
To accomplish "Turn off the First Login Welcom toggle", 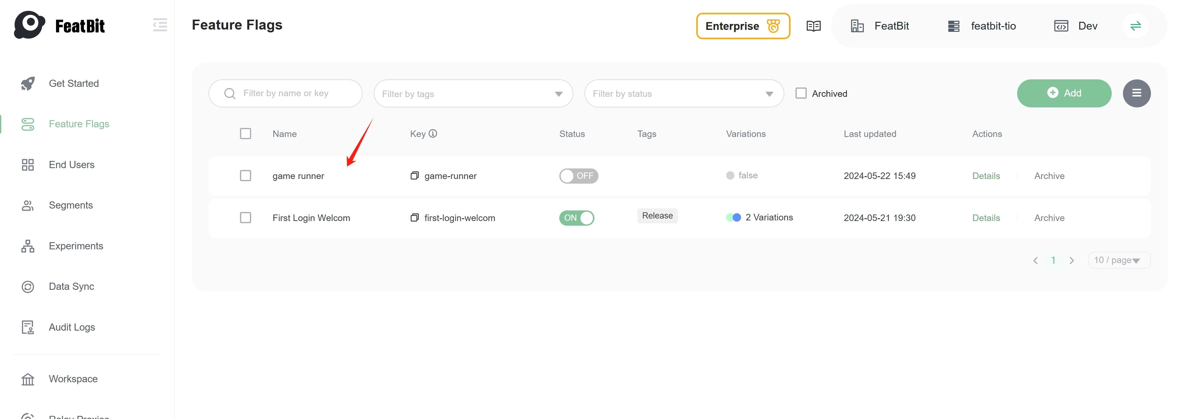I will [576, 218].
